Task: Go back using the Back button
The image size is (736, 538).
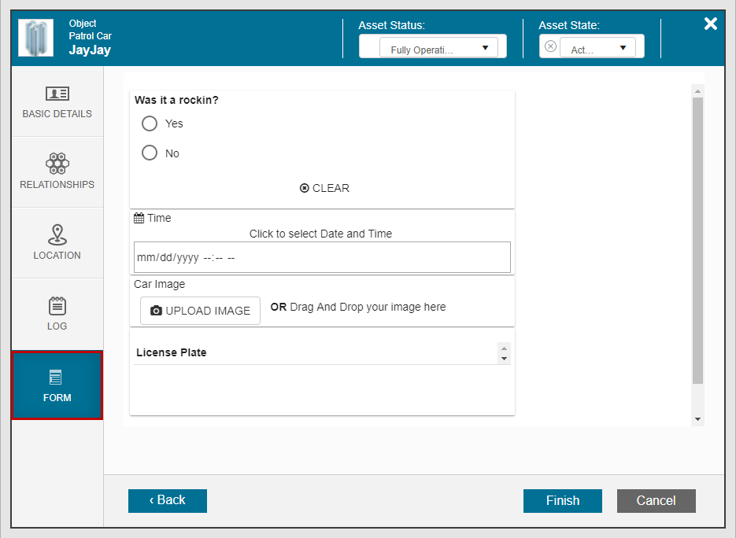Action: pos(168,500)
